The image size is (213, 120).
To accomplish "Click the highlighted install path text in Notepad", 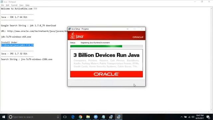I will (17, 45).
